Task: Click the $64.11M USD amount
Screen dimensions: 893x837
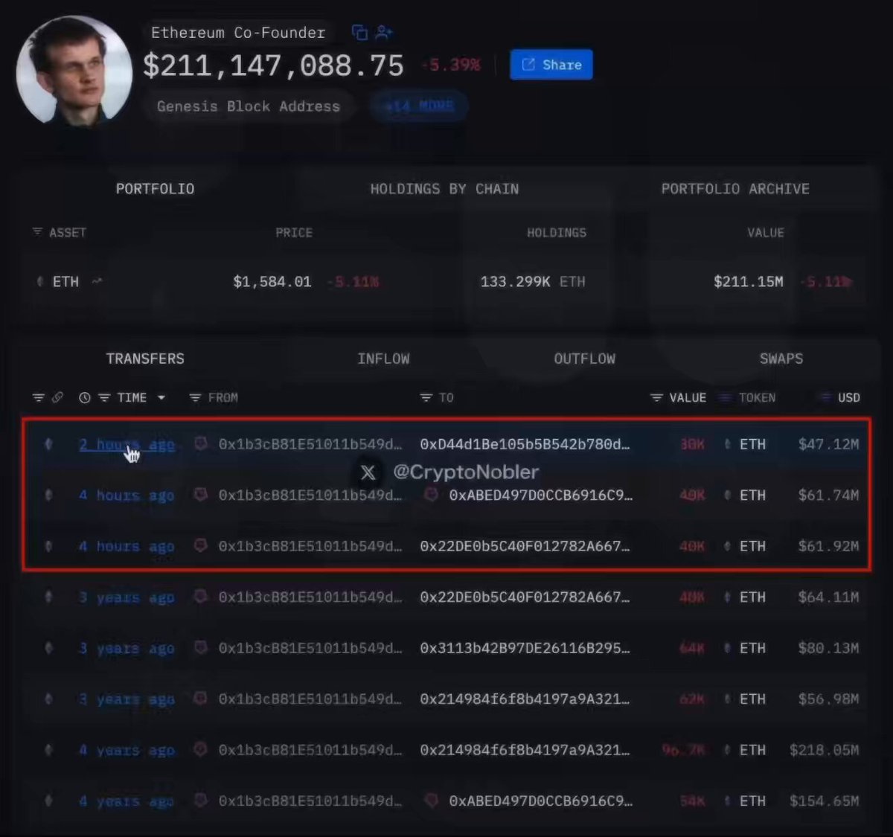Action: (x=828, y=597)
